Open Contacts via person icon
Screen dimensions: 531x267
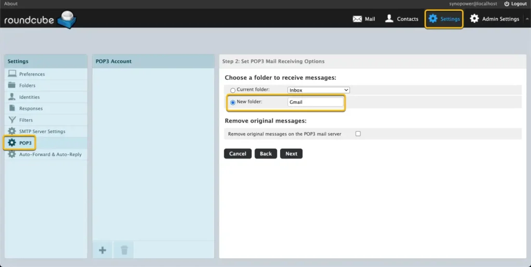point(389,18)
